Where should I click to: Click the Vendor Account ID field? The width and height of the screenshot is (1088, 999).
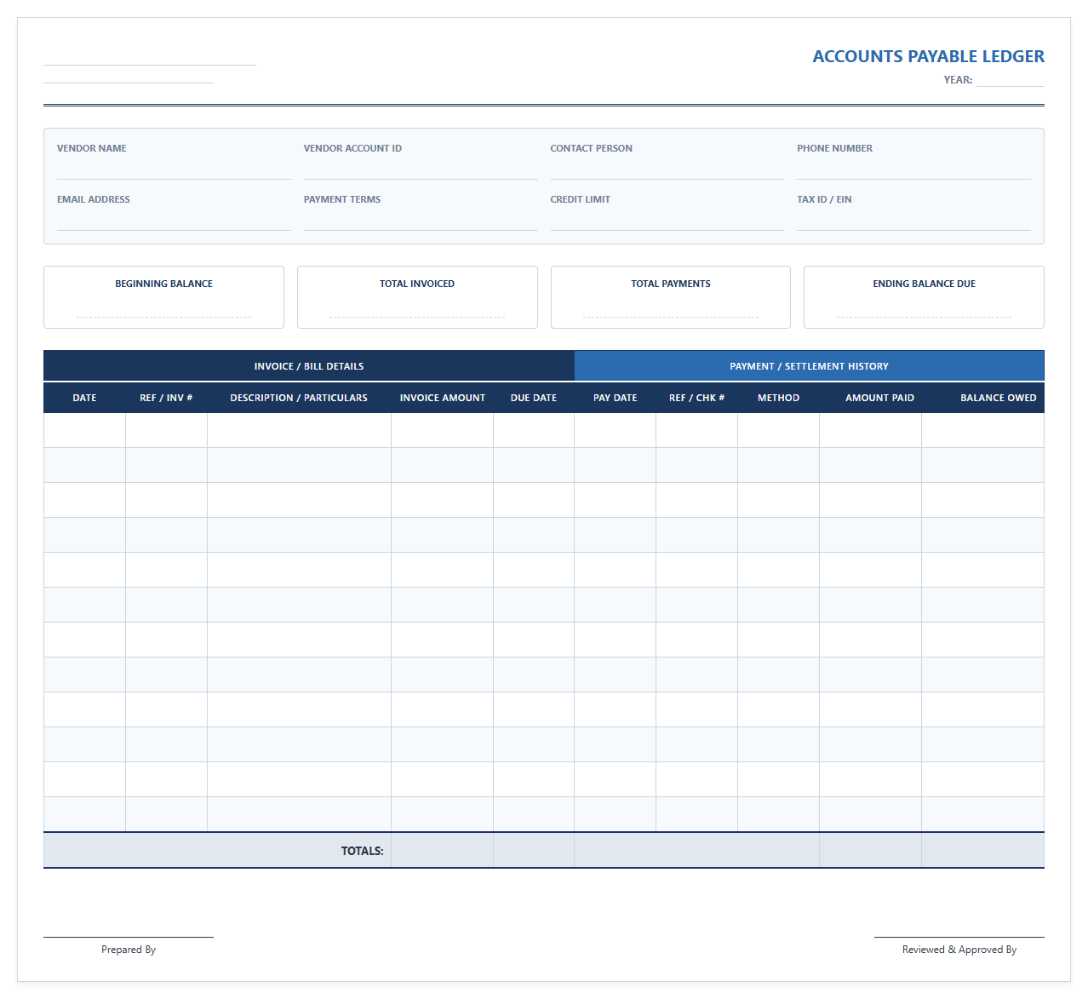(x=421, y=169)
